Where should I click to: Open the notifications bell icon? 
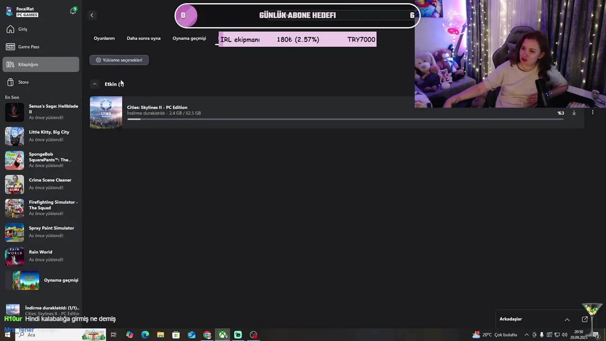[73, 11]
